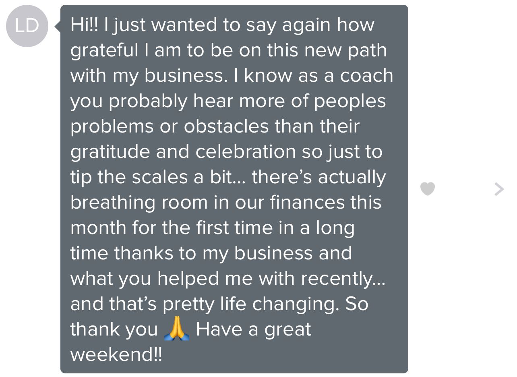The width and height of the screenshot is (517, 377).
Task: Expand message details with the right chevron
Action: (x=499, y=188)
